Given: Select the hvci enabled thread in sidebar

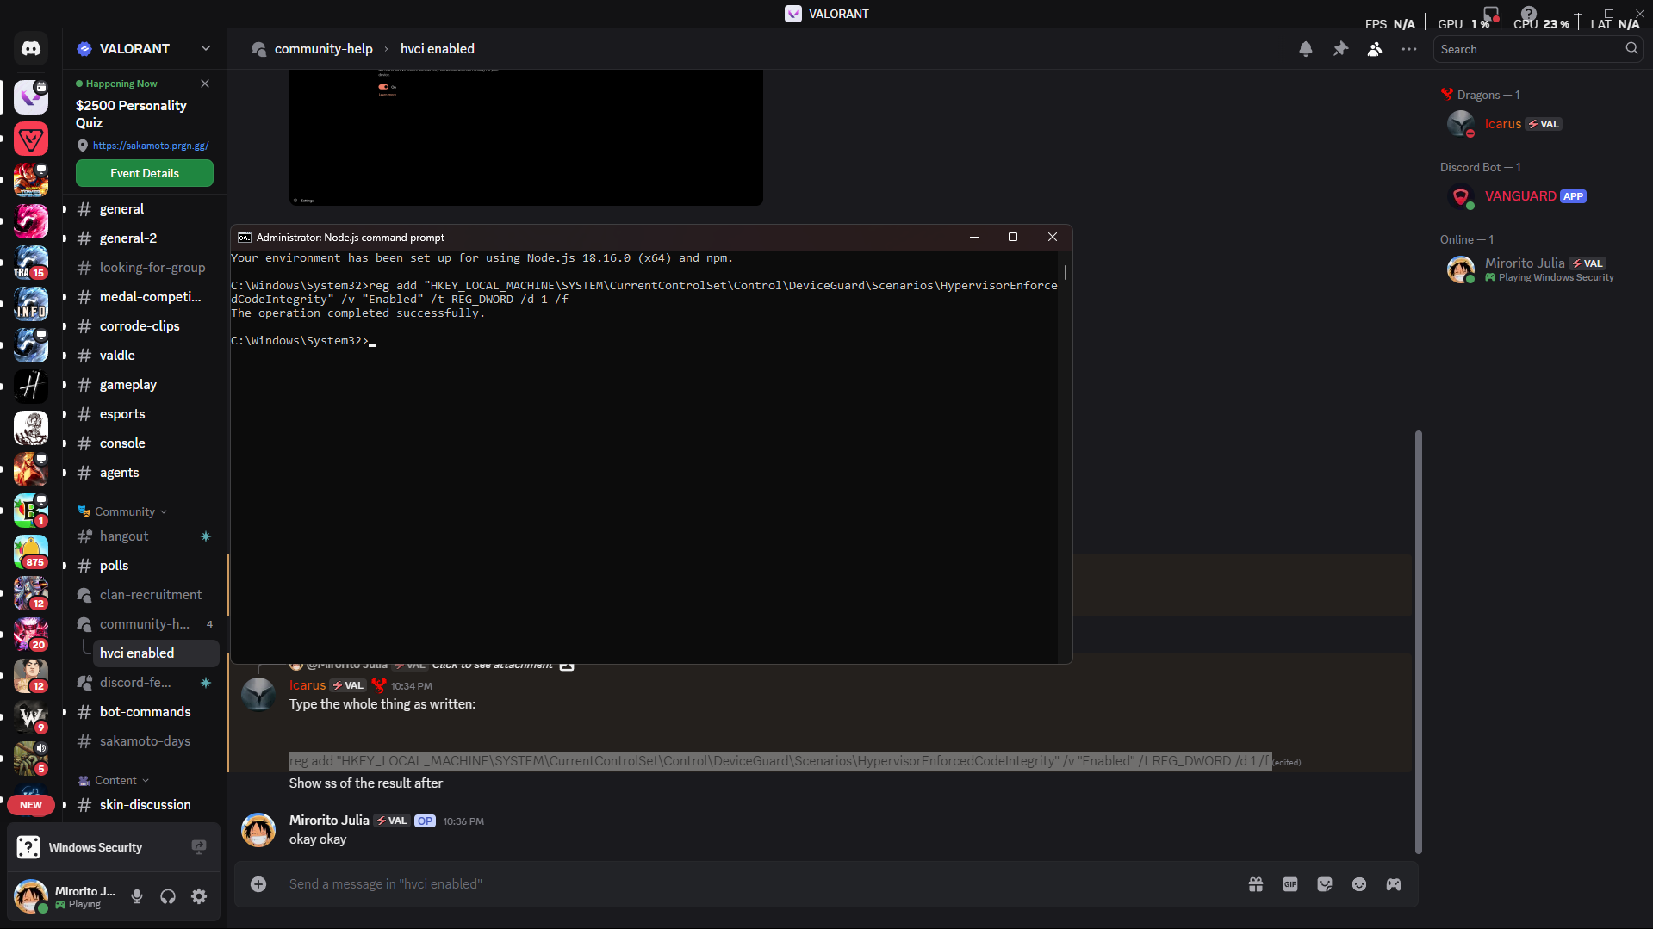Looking at the screenshot, I should (156, 653).
